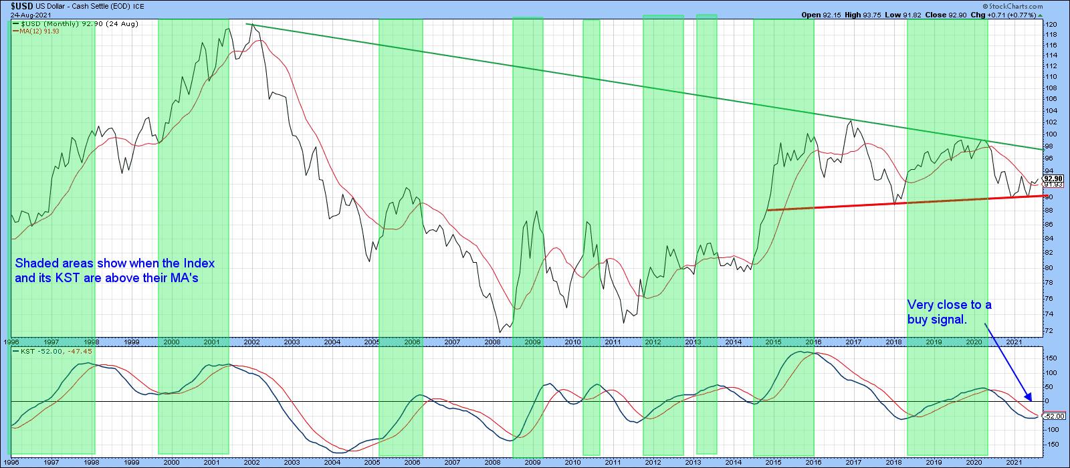Click the blue arrowhead pointing at the KST
The image size is (1070, 468).
pos(1029,398)
